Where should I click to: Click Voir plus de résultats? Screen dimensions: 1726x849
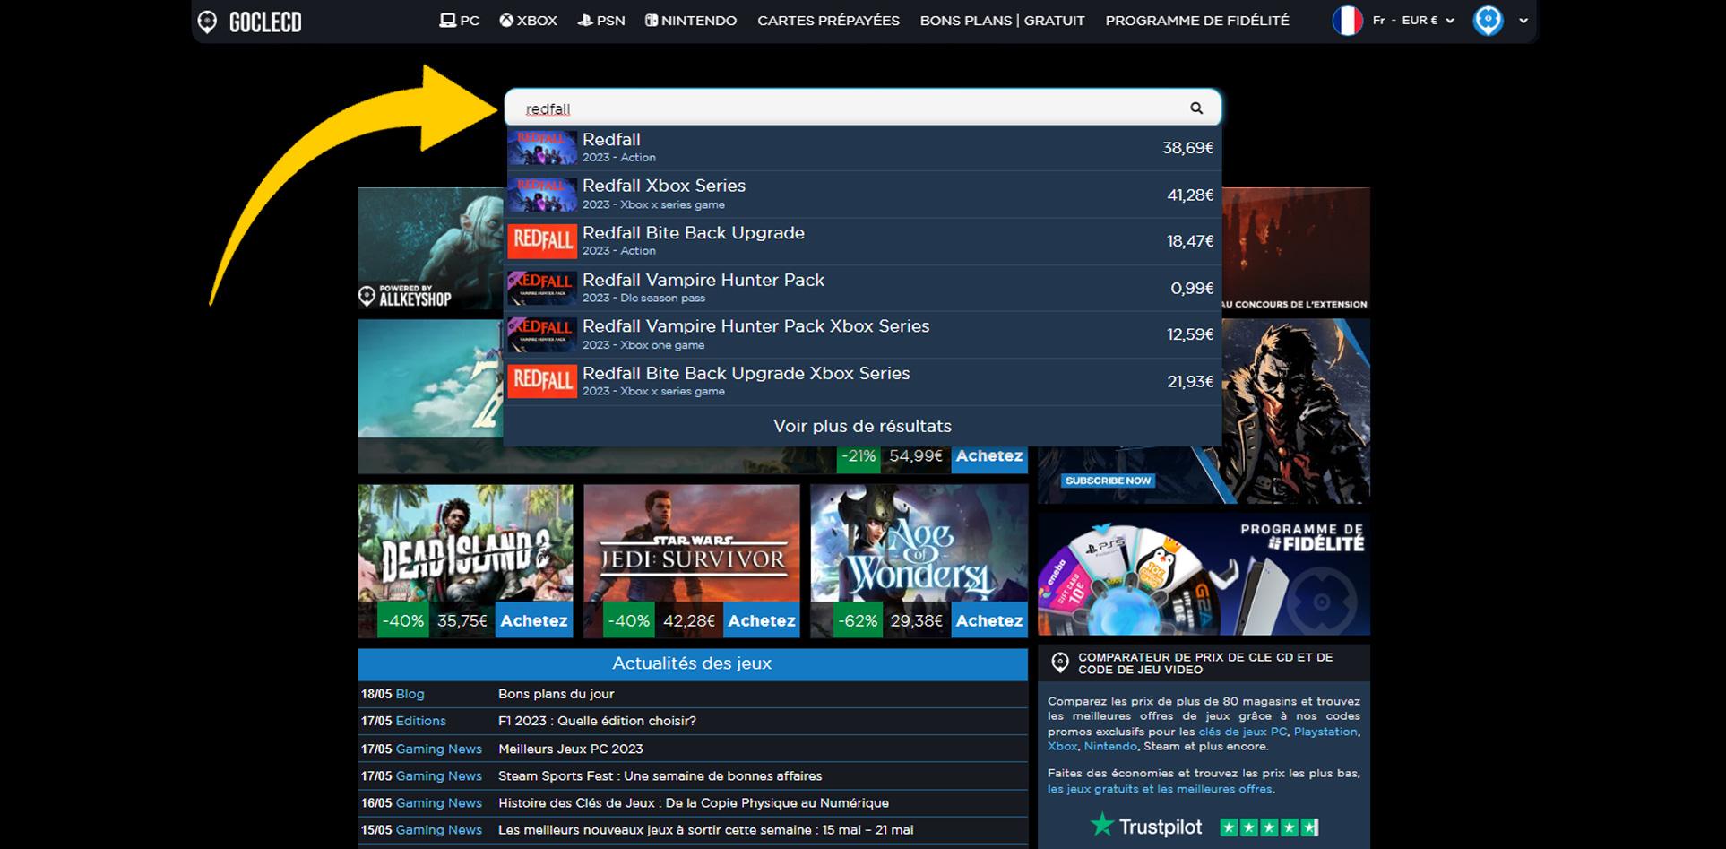point(862,427)
